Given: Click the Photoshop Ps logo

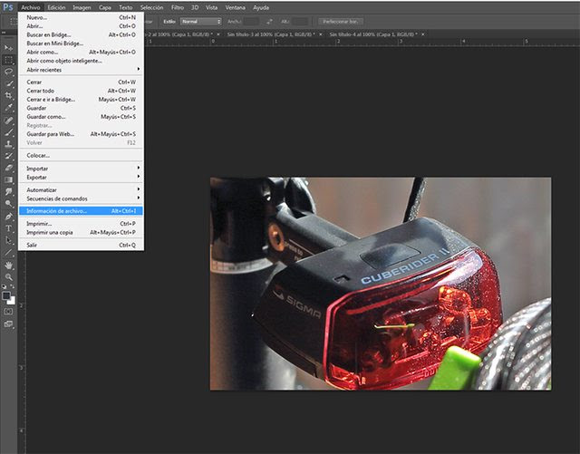Looking at the screenshot, I should point(8,7).
